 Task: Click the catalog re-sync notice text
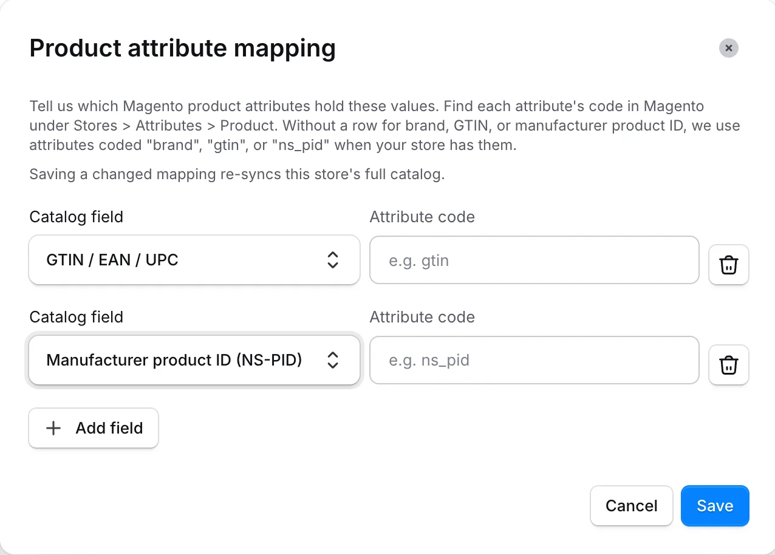tap(237, 175)
